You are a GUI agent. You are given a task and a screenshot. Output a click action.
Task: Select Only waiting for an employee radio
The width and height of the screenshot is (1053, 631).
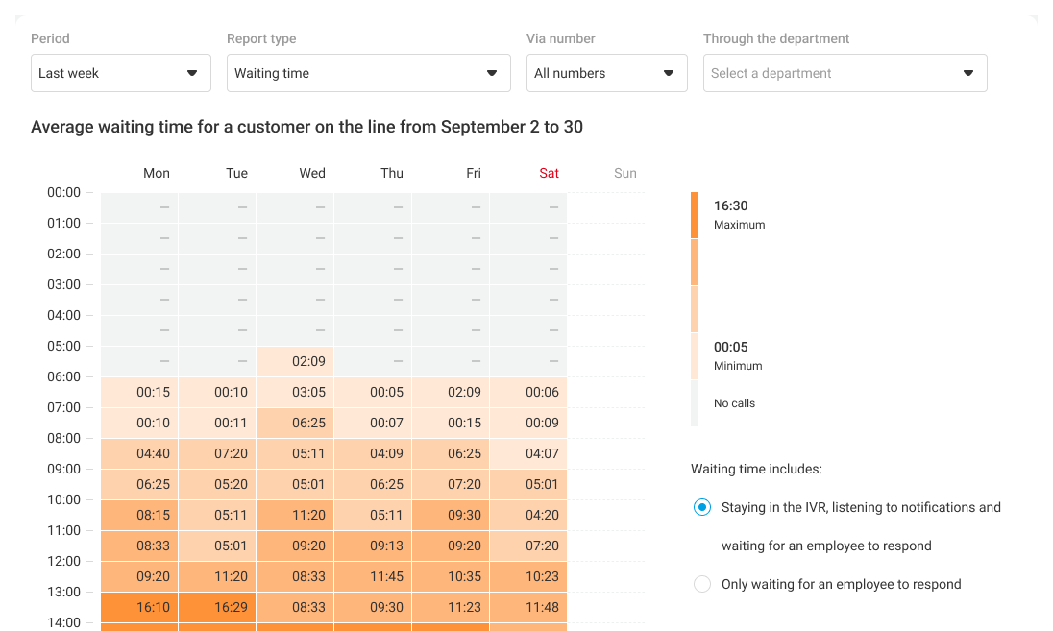tap(702, 584)
